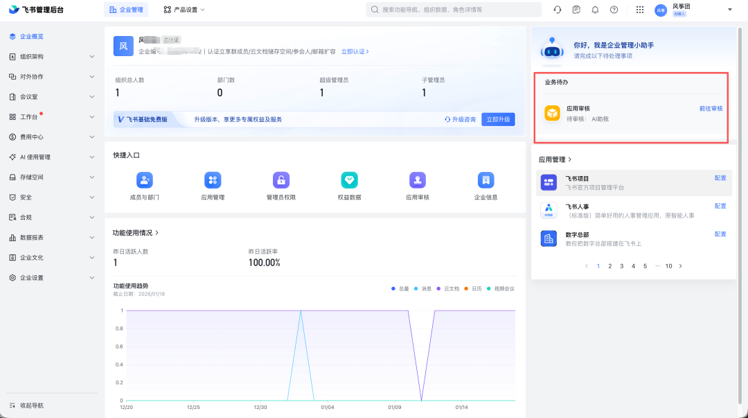Toggle the 视频会议 legend item
The image size is (748, 418).
[x=501, y=288]
